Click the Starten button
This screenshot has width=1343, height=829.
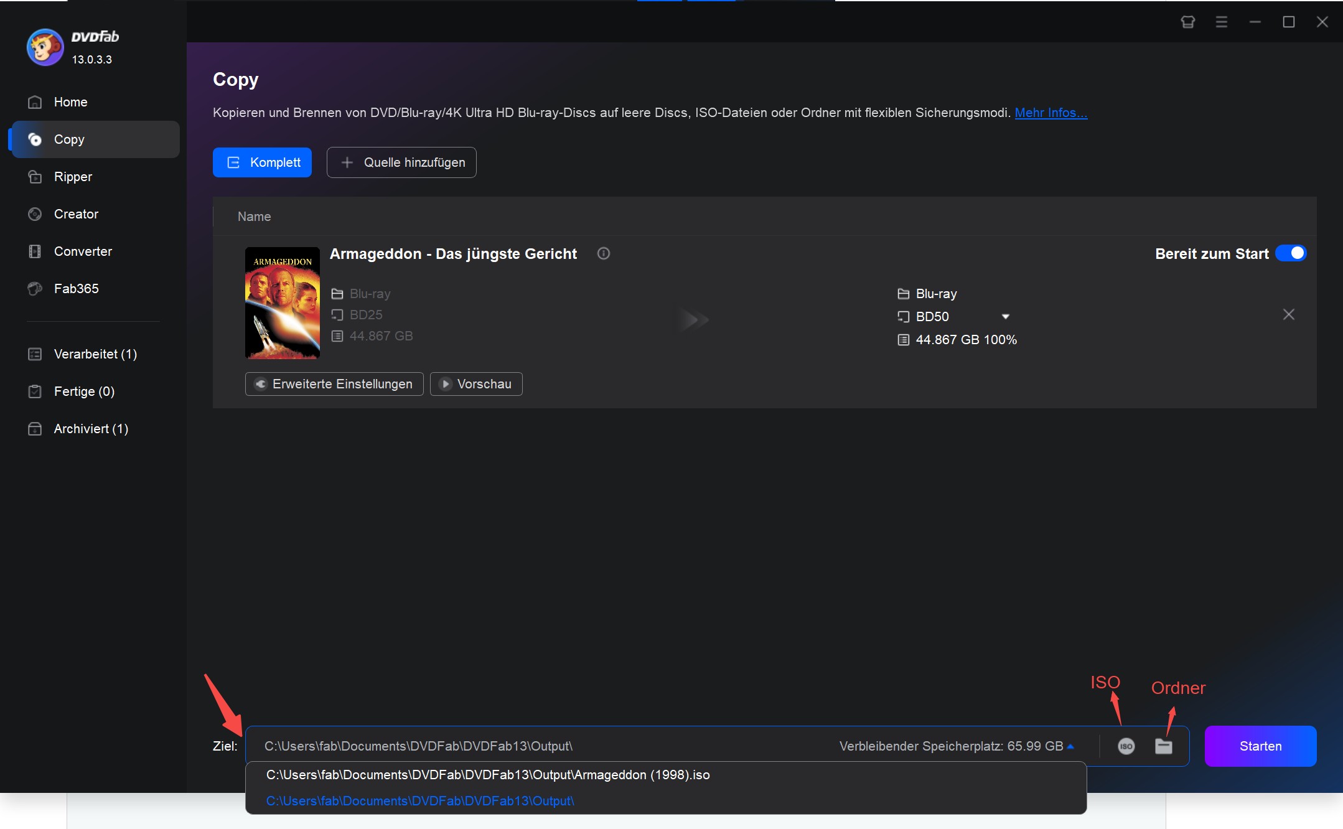1261,746
